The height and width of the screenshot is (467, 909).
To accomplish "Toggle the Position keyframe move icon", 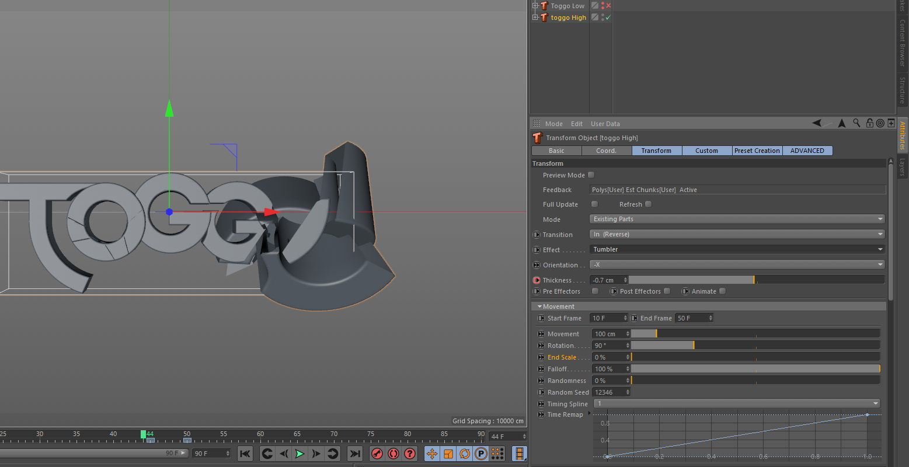I will coord(432,454).
